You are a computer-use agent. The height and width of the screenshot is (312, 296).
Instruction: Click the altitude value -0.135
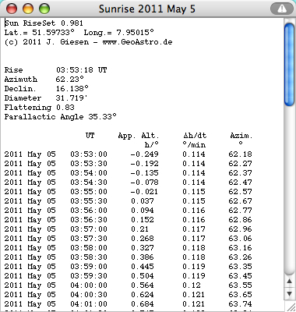click(x=144, y=173)
